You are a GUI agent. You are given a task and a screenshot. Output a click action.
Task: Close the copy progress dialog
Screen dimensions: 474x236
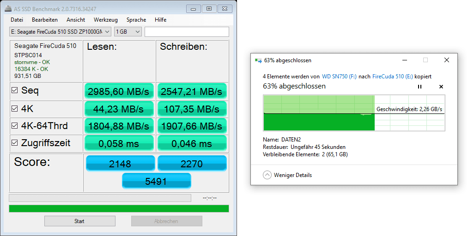tap(446, 60)
